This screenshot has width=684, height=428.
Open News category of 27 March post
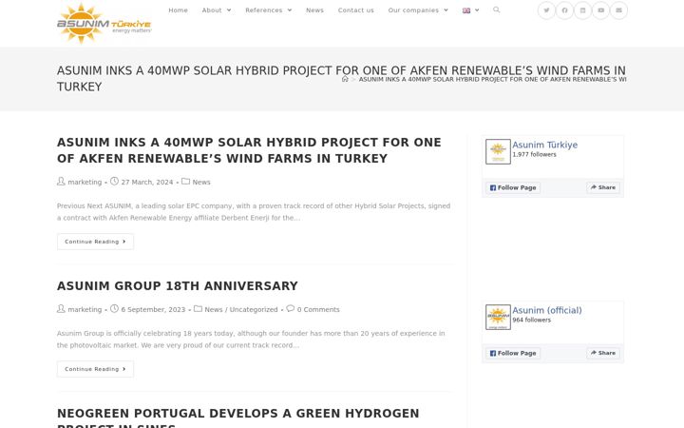pos(201,182)
